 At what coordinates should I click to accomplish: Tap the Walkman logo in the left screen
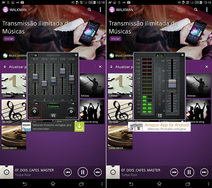click(x=5, y=9)
